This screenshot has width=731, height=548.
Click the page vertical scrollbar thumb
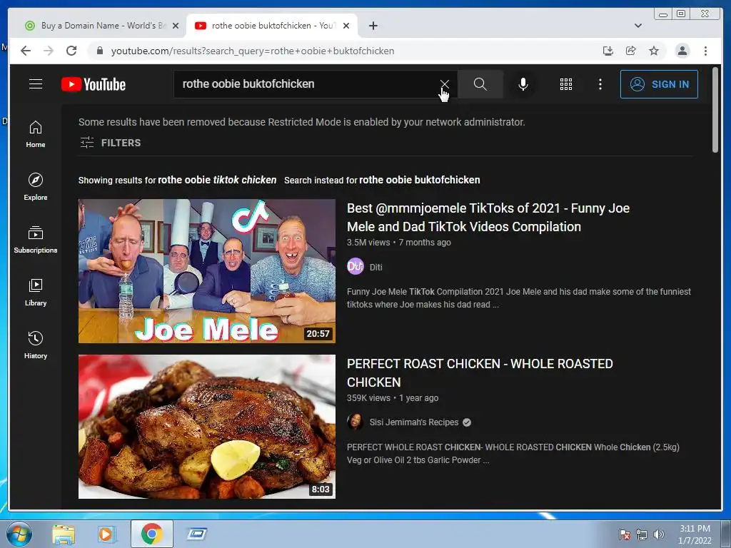point(715,110)
